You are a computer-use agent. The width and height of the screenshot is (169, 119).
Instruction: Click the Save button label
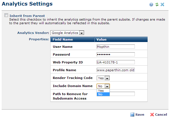[x=140, y=115]
